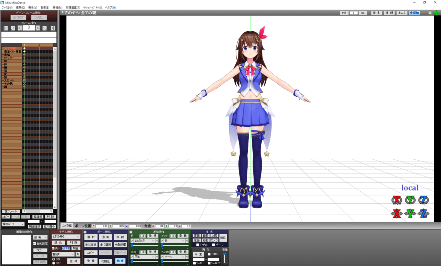The image size is (441, 266).
Task: Click the keyframe diamond on 全ての親 row
Action: point(24,48)
